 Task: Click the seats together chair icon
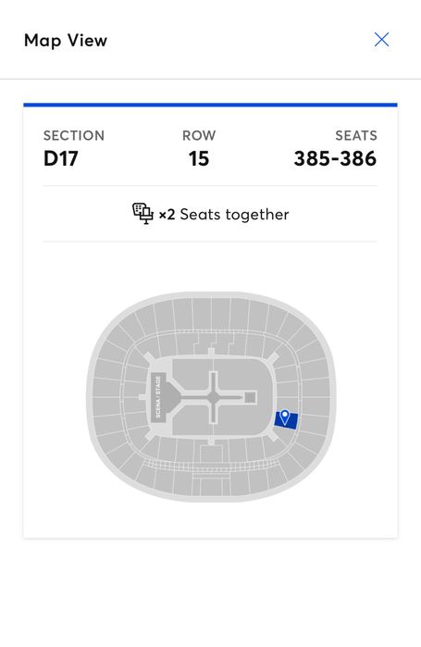[x=142, y=214]
